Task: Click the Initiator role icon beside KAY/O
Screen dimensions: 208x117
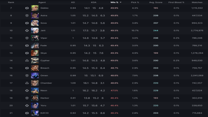Action: [27, 113]
